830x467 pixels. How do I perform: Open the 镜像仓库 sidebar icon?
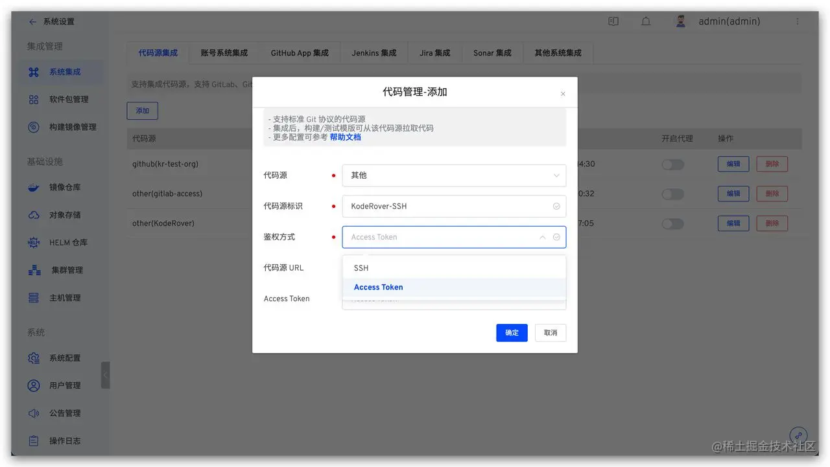point(34,188)
